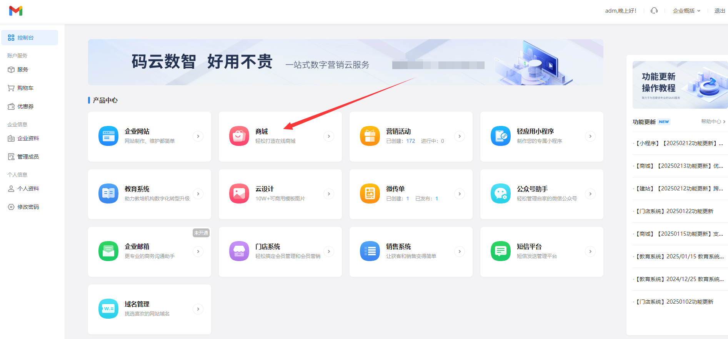Viewport: 728px width, 339px height.
Task: Click the 域名管理 W icon
Action: 108,309
